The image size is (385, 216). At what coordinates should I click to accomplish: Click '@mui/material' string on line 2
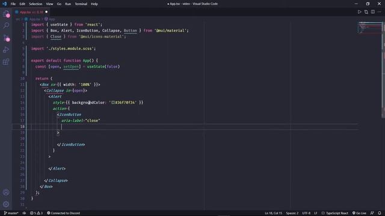coord(170,31)
